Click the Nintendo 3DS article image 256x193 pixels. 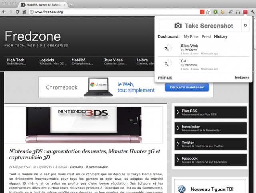pos(84,125)
